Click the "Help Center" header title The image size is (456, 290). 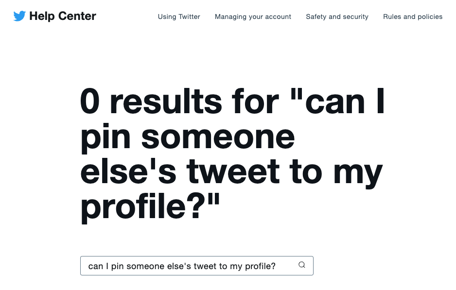coord(63,16)
